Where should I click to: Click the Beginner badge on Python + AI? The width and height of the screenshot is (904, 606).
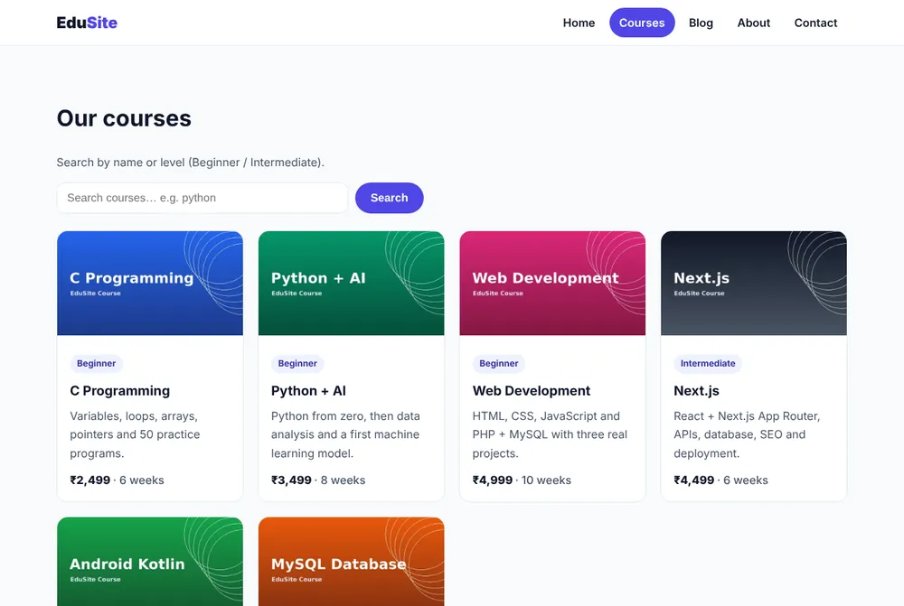pyautogui.click(x=297, y=363)
